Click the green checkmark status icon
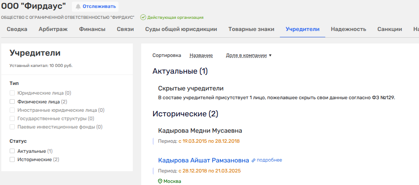The image size is (419, 185). [x=143, y=18]
